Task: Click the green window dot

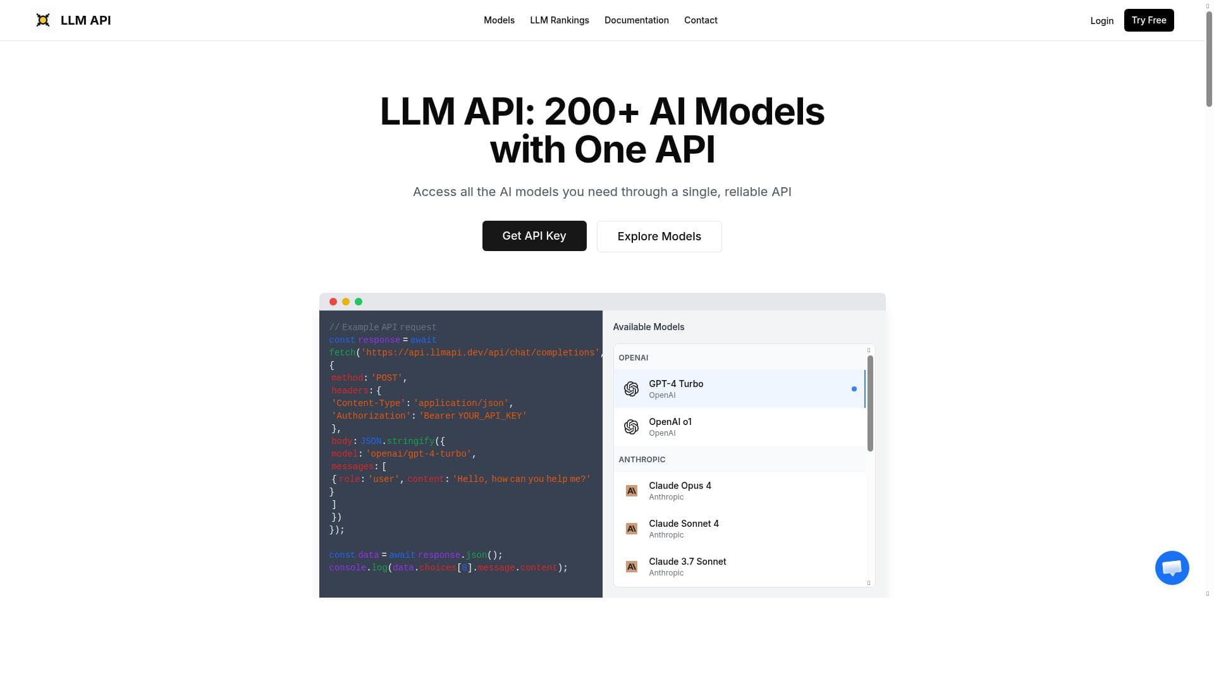Action: point(359,302)
